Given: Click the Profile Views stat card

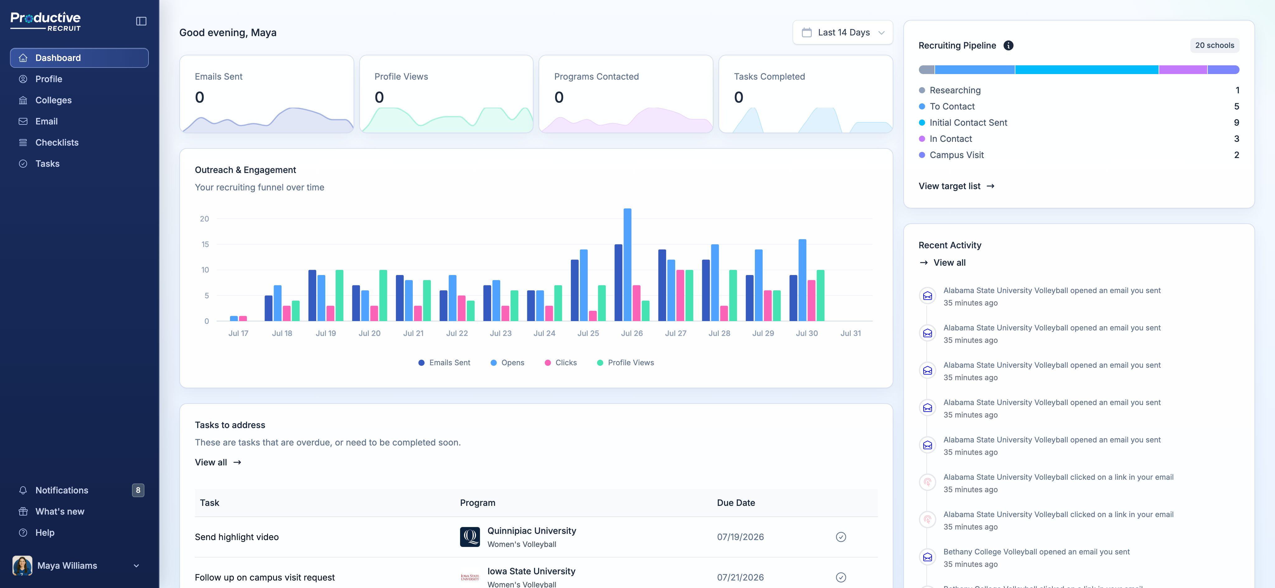Looking at the screenshot, I should (446, 94).
